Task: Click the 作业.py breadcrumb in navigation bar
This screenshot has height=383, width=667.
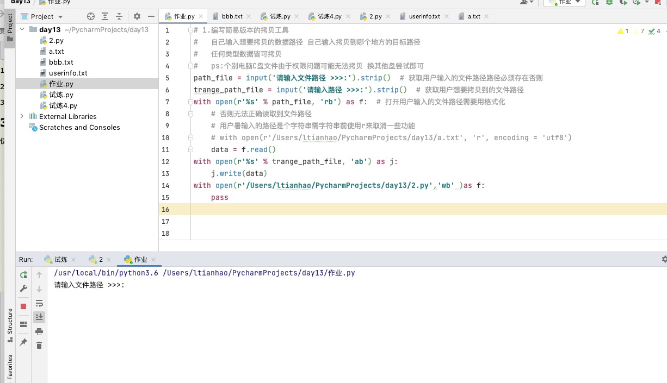Action: pyautogui.click(x=55, y=2)
